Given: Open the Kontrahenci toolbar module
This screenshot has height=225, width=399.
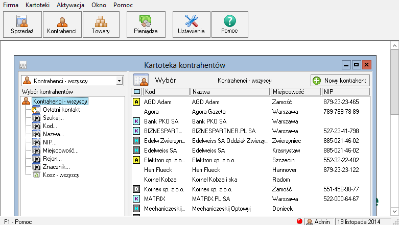Looking at the screenshot, I should coord(62,24).
